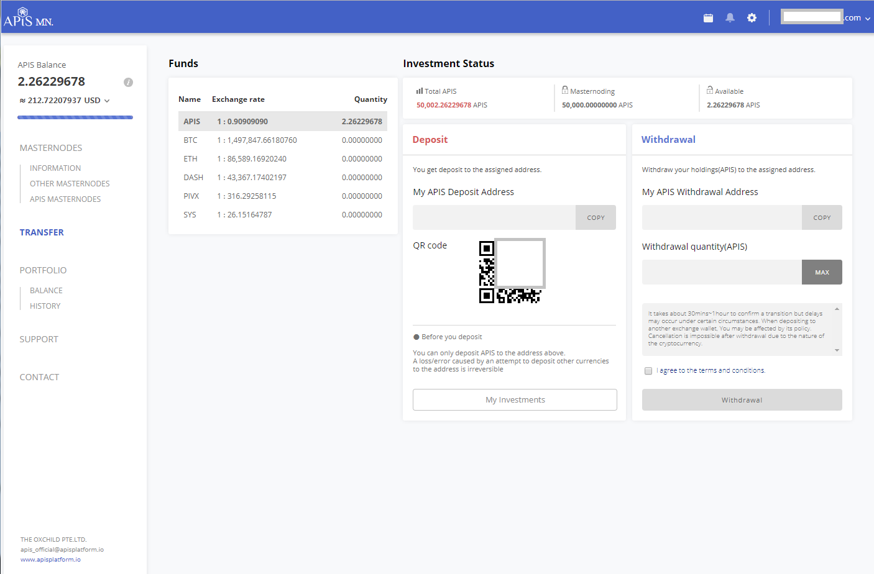Click the Withdrawal submit button
Viewport: 874px width, 574px height.
[x=742, y=400]
